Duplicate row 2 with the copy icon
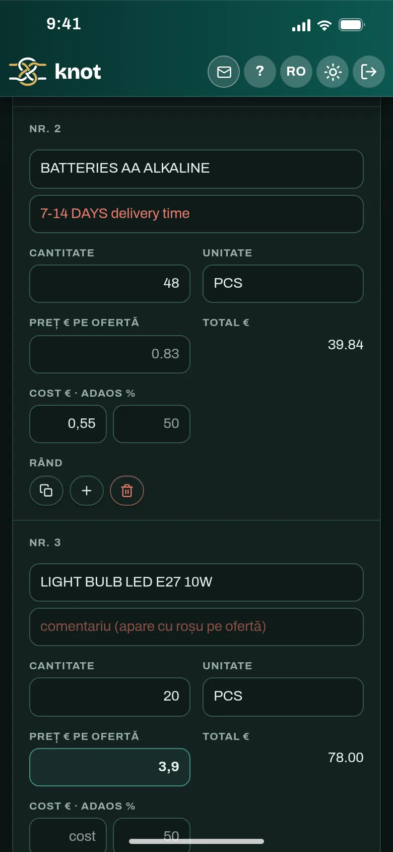 pyautogui.click(x=46, y=491)
